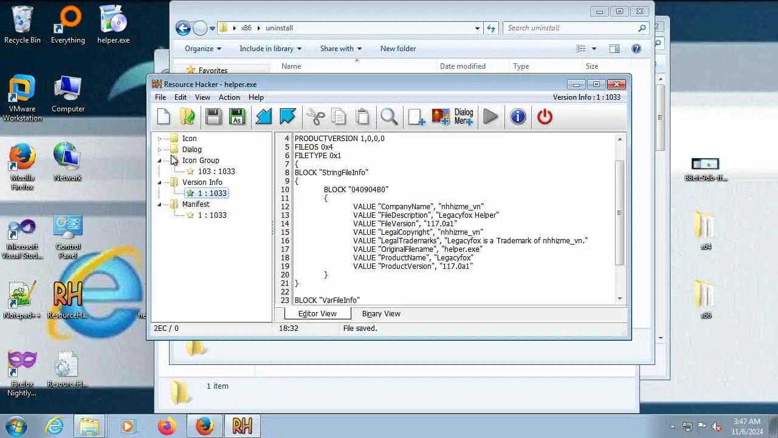This screenshot has width=778, height=438.
Task: Select the Version Info 1 : 1033 entry
Action: pos(212,193)
